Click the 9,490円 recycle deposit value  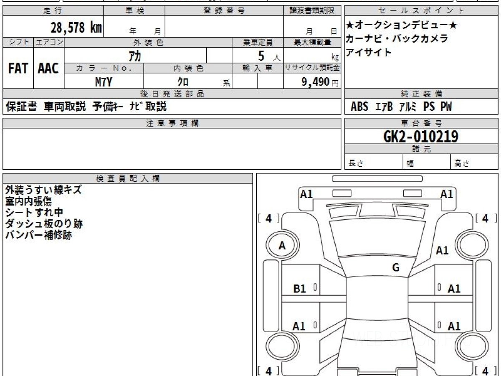[x=320, y=82]
